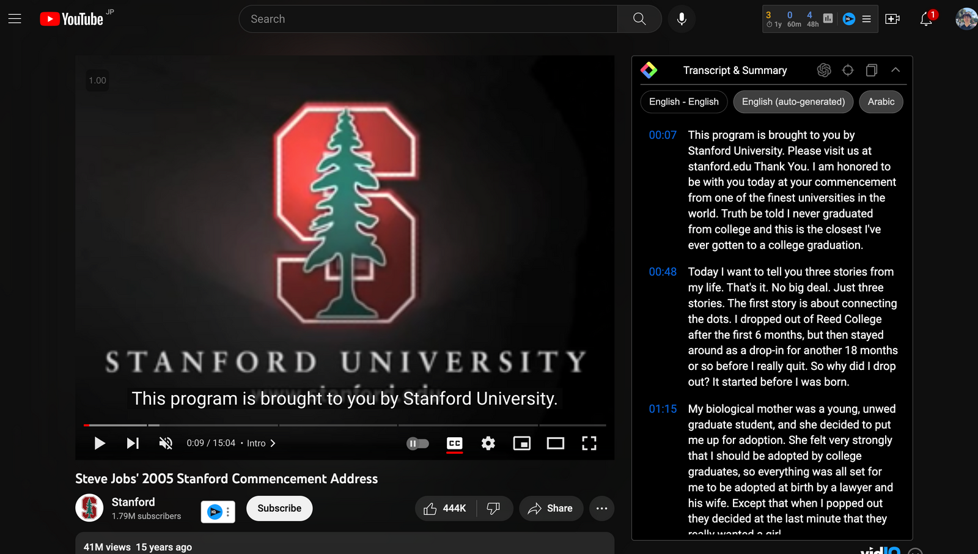Screen dimensions: 978x554
Task: Click transcript paragraph starting 'This program is brought'
Action: pyautogui.click(x=792, y=190)
